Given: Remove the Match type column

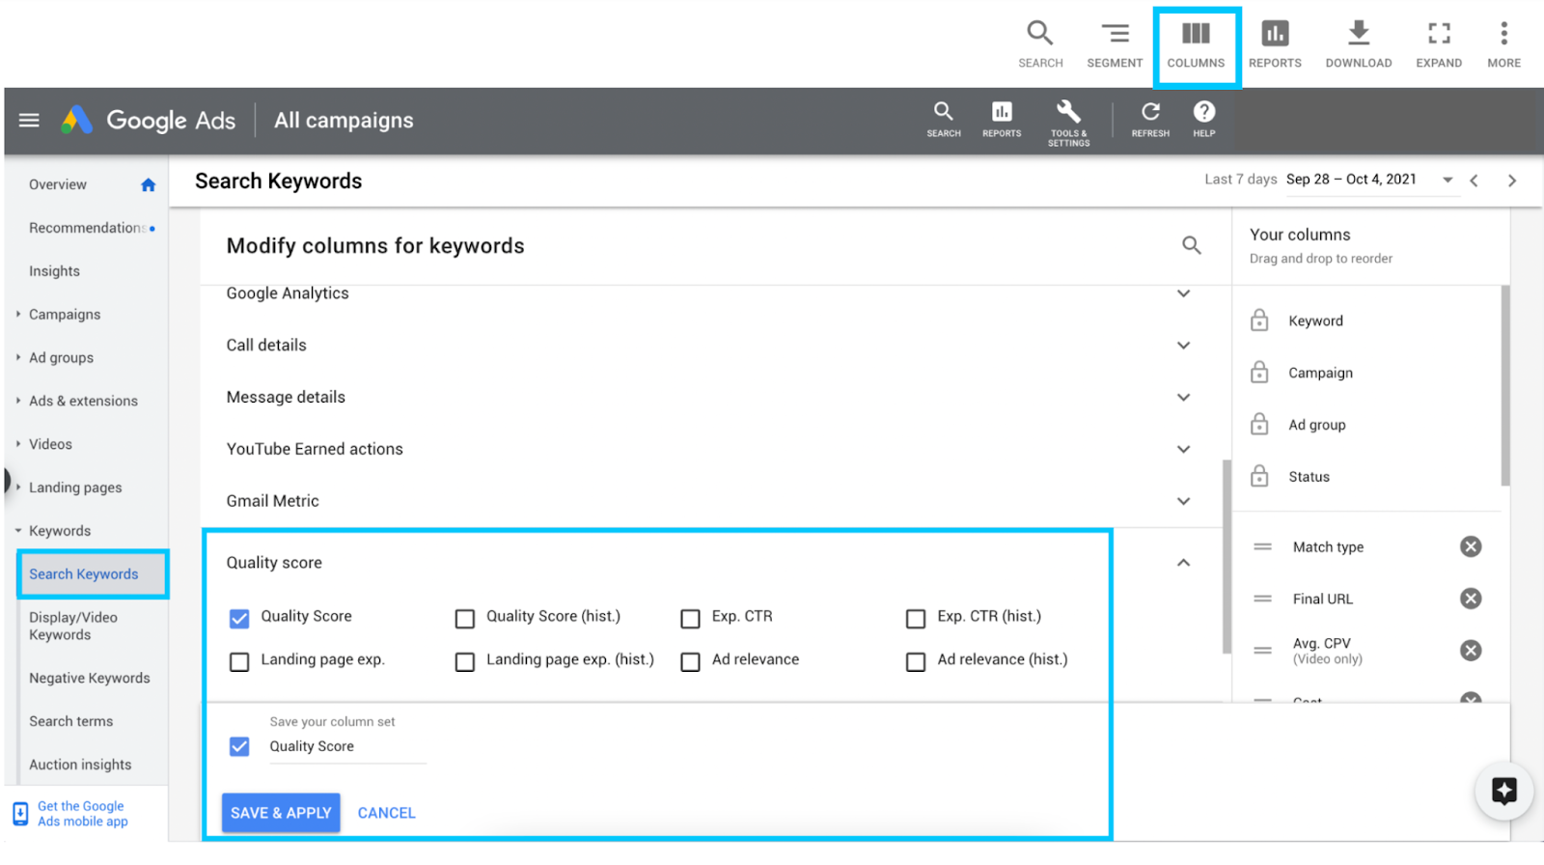Looking at the screenshot, I should tap(1470, 547).
